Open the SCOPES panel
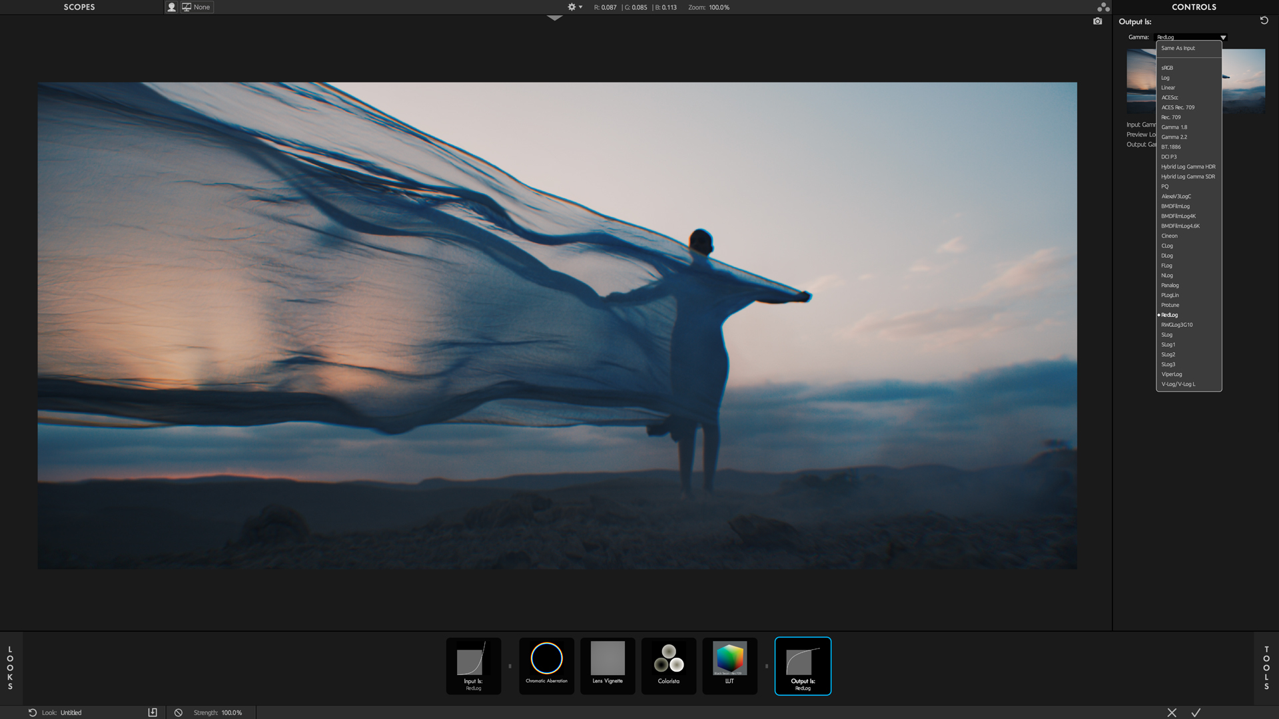This screenshot has width=1279, height=719. [80, 7]
